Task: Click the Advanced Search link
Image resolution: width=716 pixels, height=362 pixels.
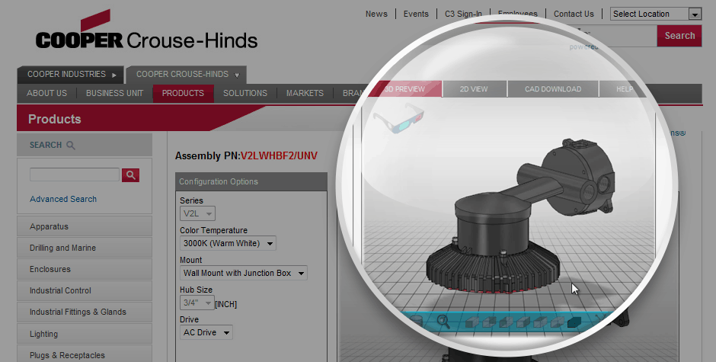Action: pyautogui.click(x=63, y=199)
